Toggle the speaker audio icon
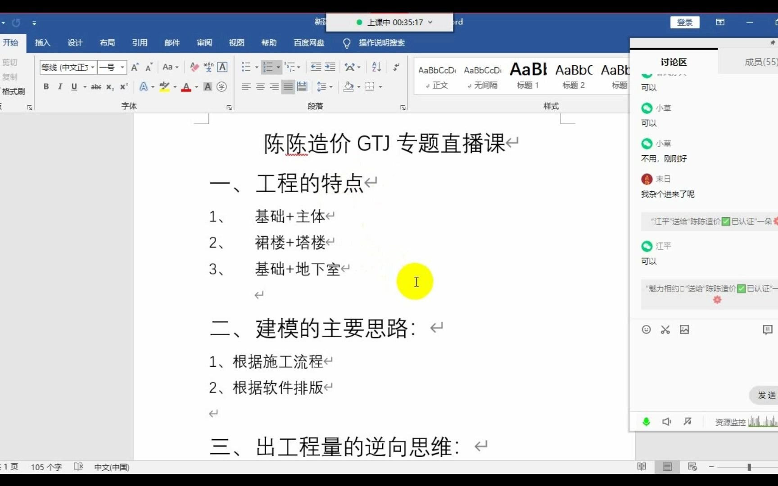This screenshot has height=486, width=778. (x=666, y=422)
